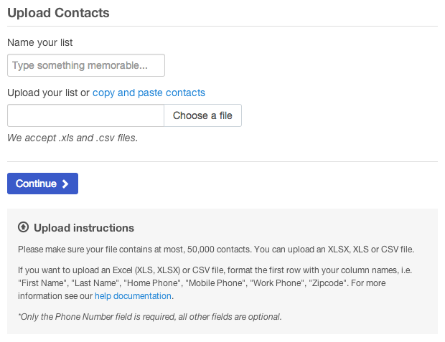Click the 'We accept .xls and .csv files.' hint

click(x=72, y=138)
